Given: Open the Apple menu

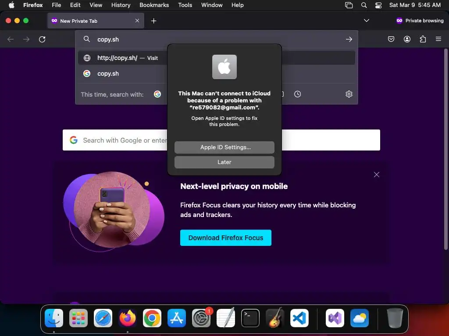Looking at the screenshot, I should click(x=11, y=5).
